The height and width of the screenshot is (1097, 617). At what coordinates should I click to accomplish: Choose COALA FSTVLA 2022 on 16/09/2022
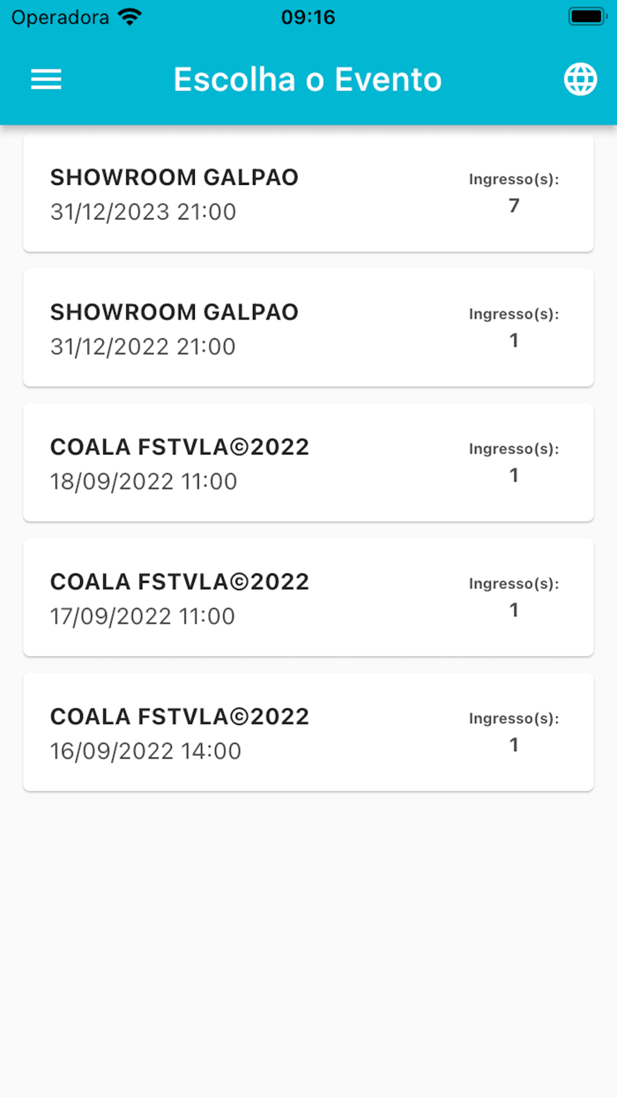point(308,732)
